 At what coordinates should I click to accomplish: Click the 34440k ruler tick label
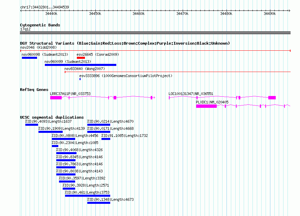[51, 14]
